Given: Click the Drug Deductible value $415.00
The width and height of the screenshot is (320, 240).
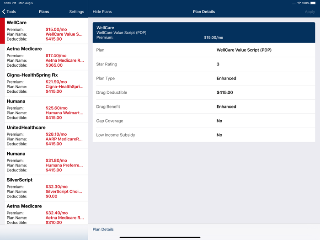Looking at the screenshot, I should [x=225, y=92].
